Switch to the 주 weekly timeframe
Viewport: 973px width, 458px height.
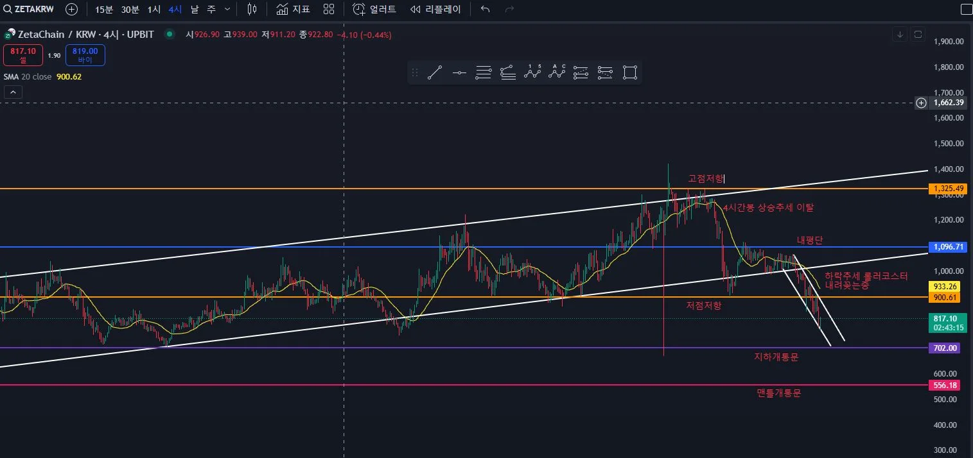(x=211, y=10)
